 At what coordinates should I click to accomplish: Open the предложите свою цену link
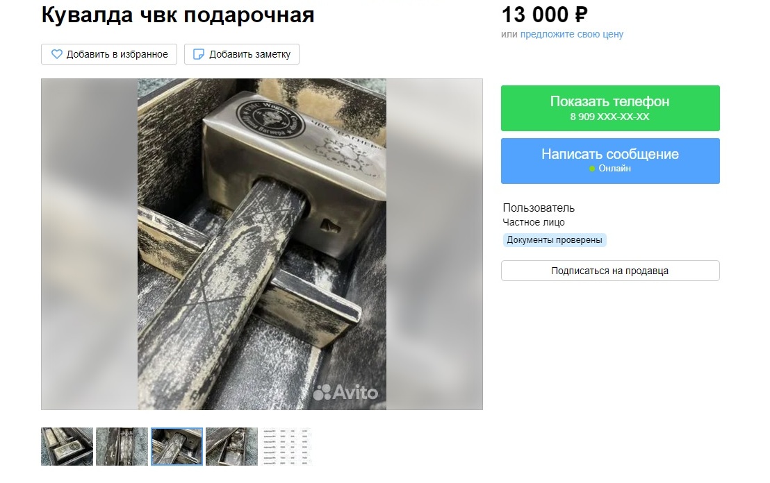pos(572,34)
